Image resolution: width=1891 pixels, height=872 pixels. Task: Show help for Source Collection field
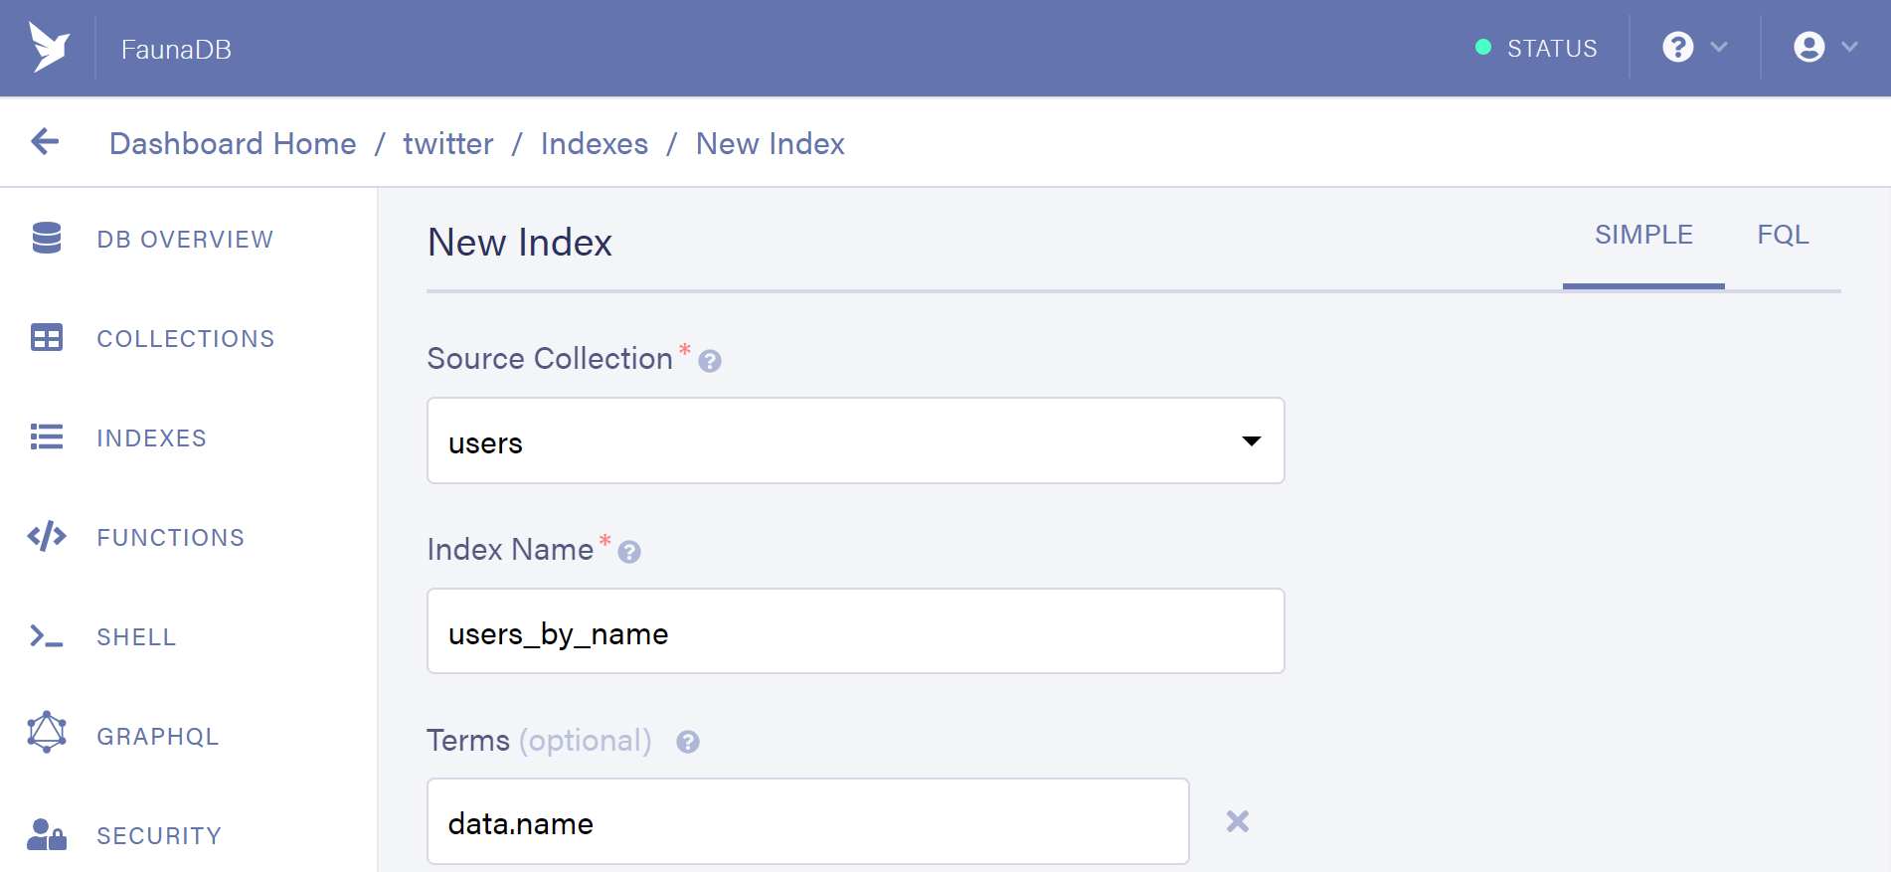tap(710, 361)
